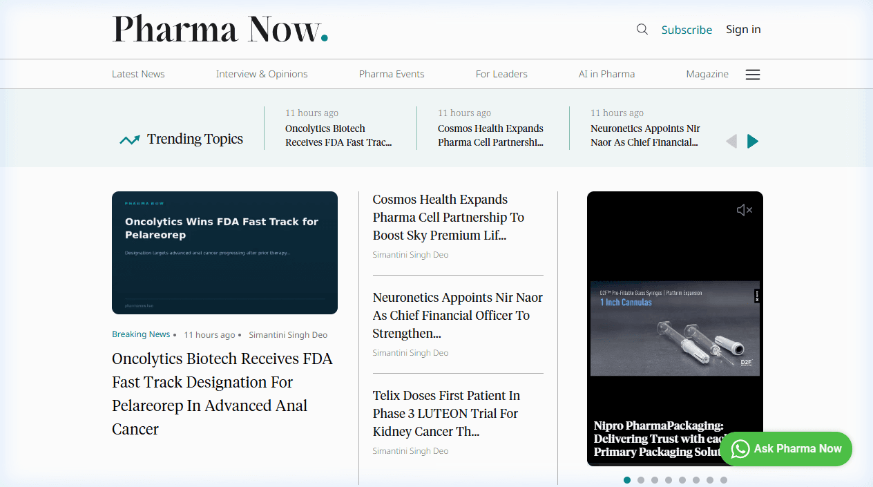Open the Magazine section

[707, 74]
